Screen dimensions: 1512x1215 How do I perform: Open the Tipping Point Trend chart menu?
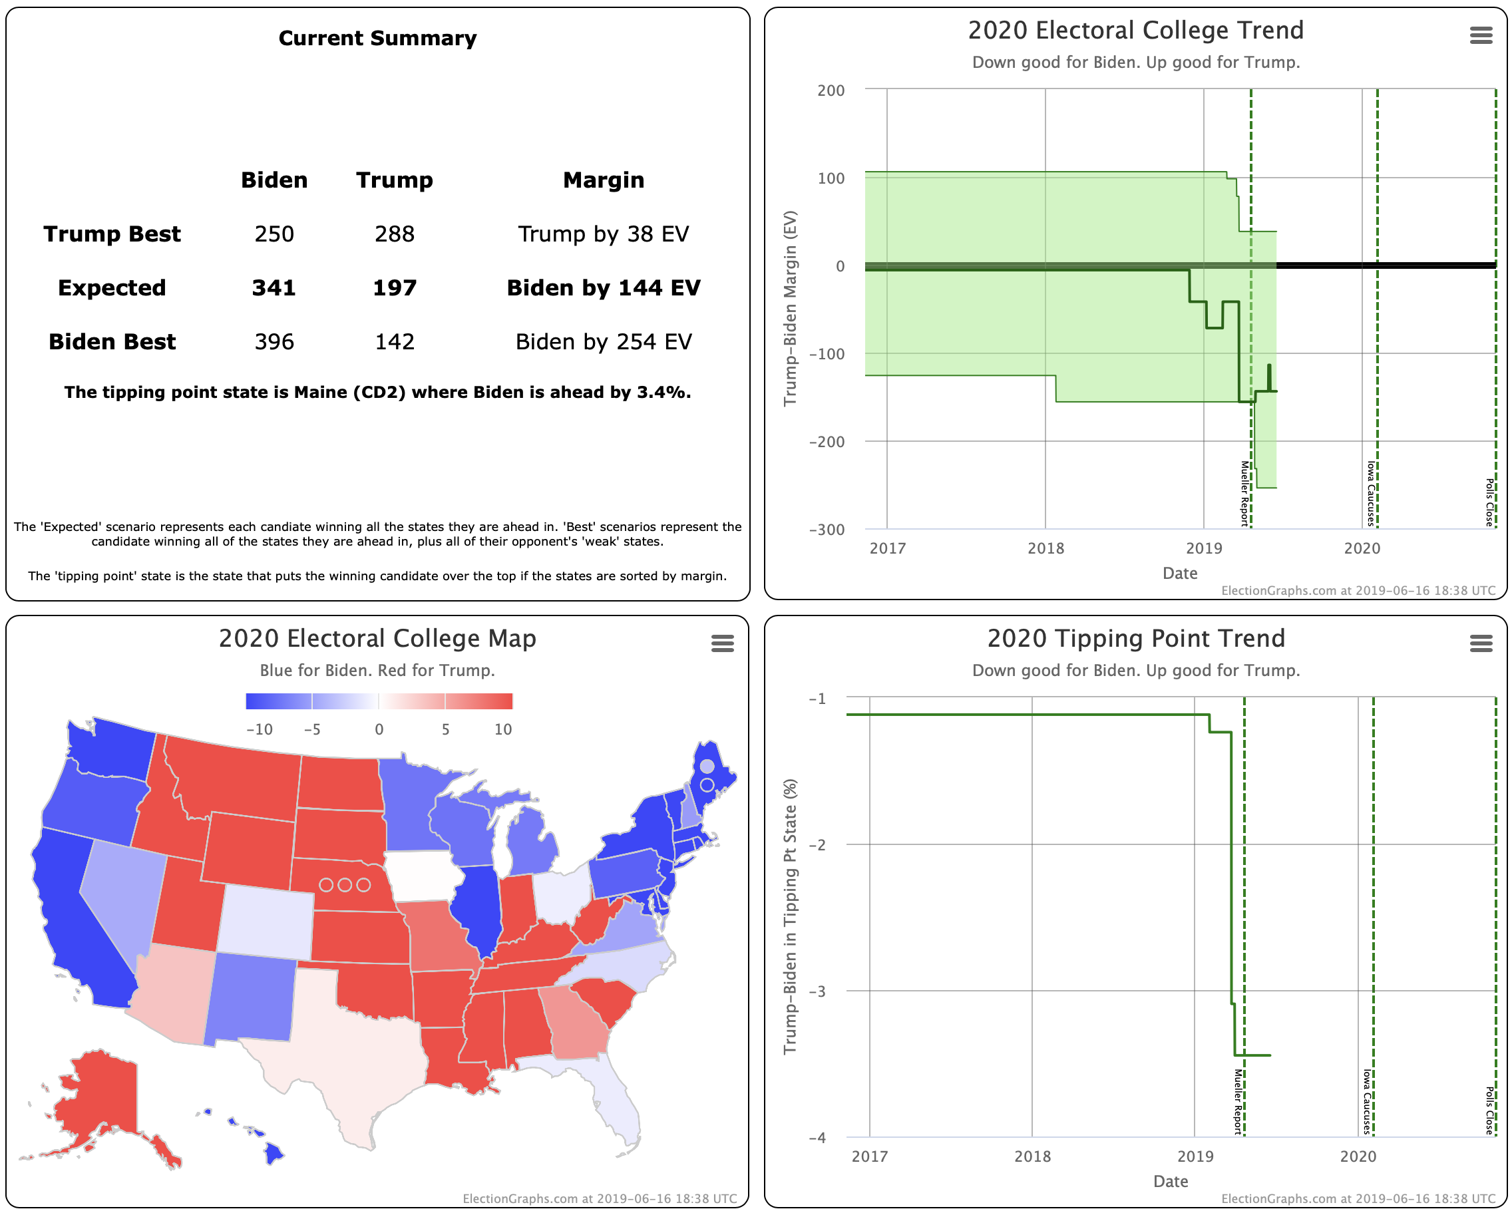pos(1481,643)
